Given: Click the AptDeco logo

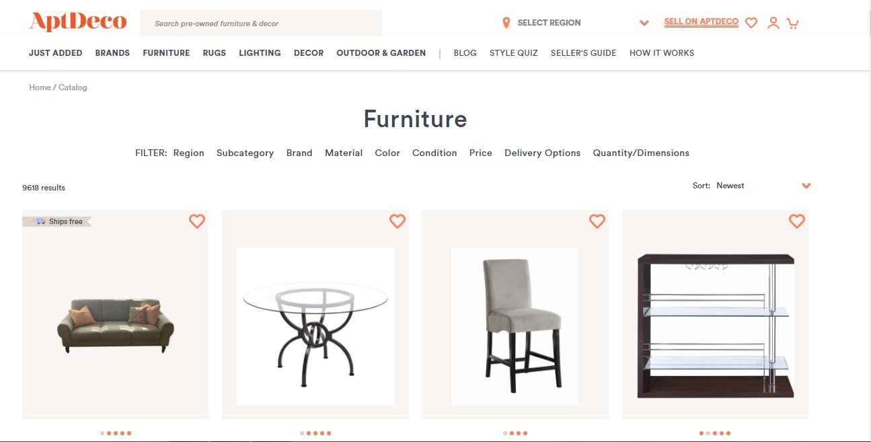Looking at the screenshot, I should pos(78,22).
